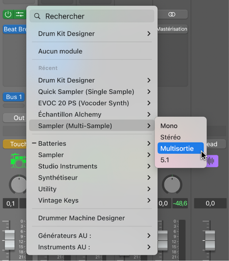229x261 pixels.
Task: Click the magnifier icon in search field
Action: [37, 16]
